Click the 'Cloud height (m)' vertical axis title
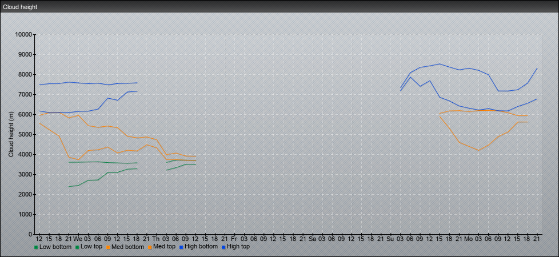The height and width of the screenshot is (257, 559). [11, 135]
